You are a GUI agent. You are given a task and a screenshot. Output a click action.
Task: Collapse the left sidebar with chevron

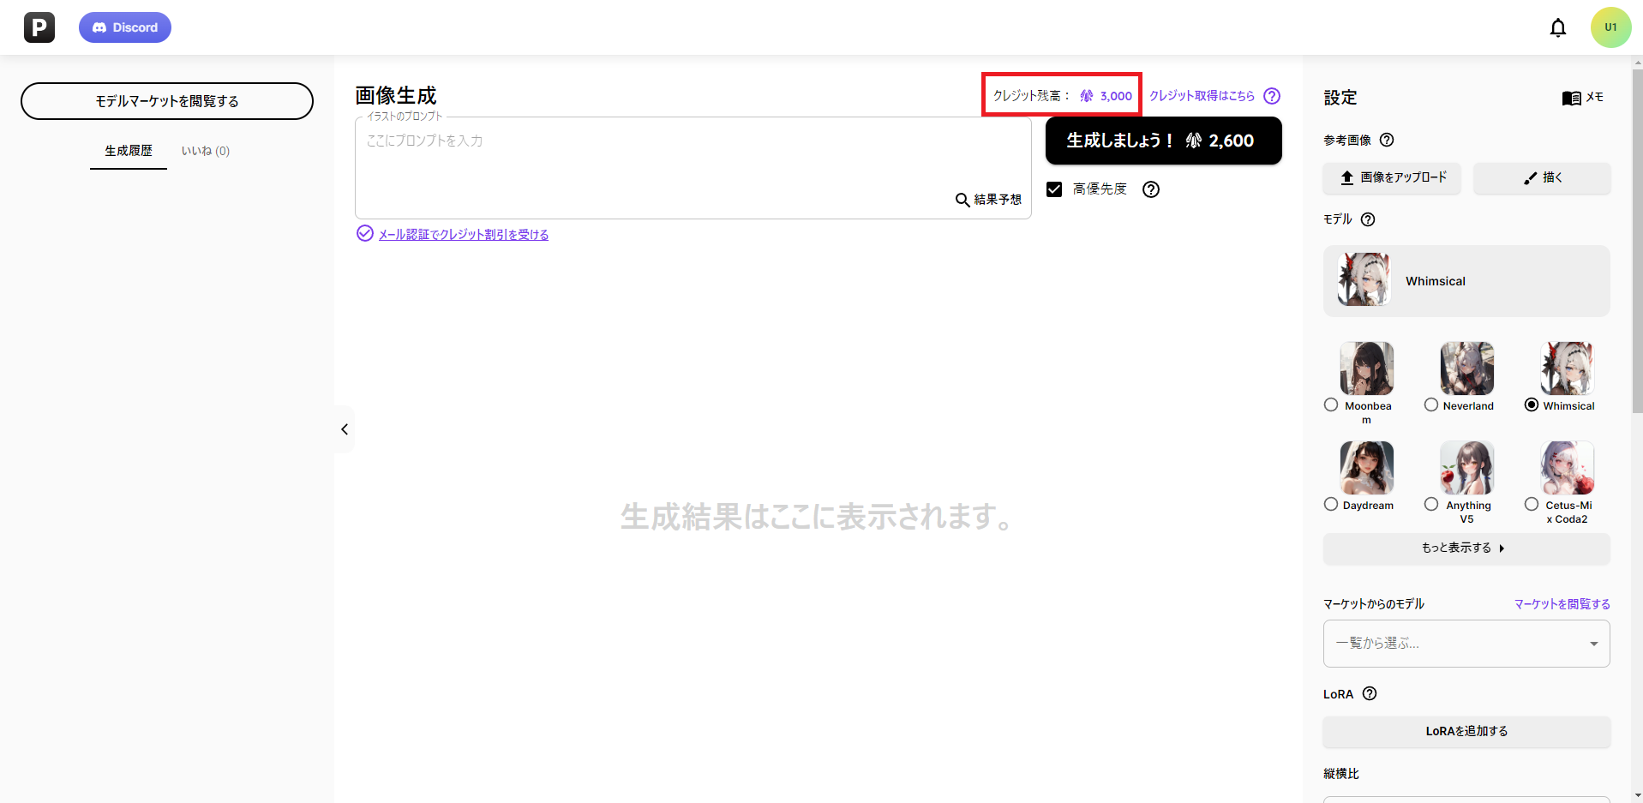[345, 429]
